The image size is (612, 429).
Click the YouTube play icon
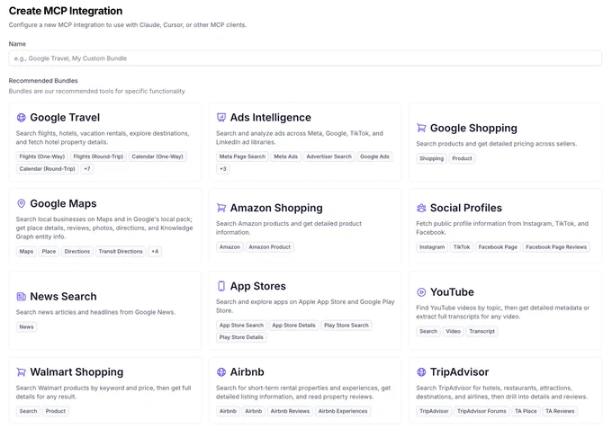pyautogui.click(x=421, y=292)
